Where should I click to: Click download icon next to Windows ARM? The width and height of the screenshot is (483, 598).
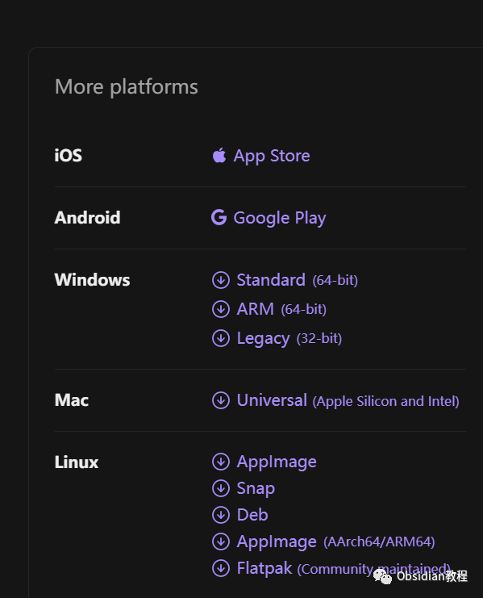(x=221, y=309)
